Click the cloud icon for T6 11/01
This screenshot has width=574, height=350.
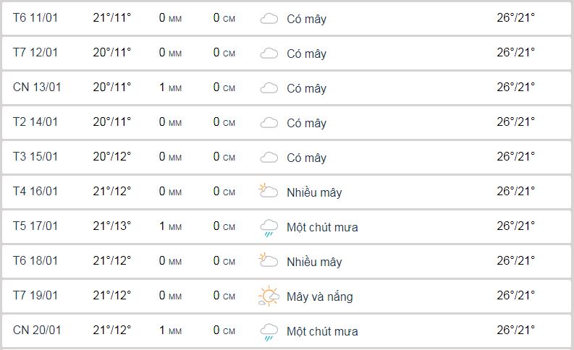(x=269, y=19)
